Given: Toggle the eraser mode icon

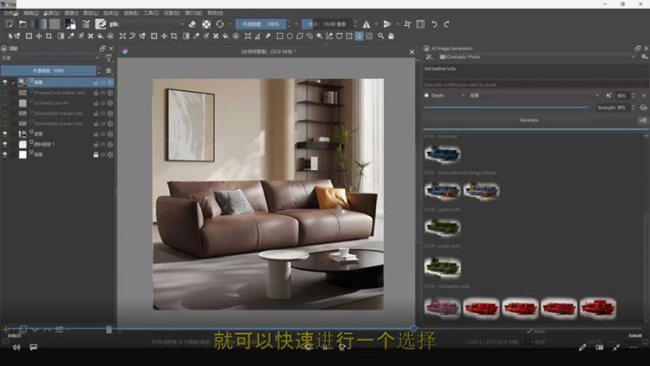Looking at the screenshot, I should 192,24.
